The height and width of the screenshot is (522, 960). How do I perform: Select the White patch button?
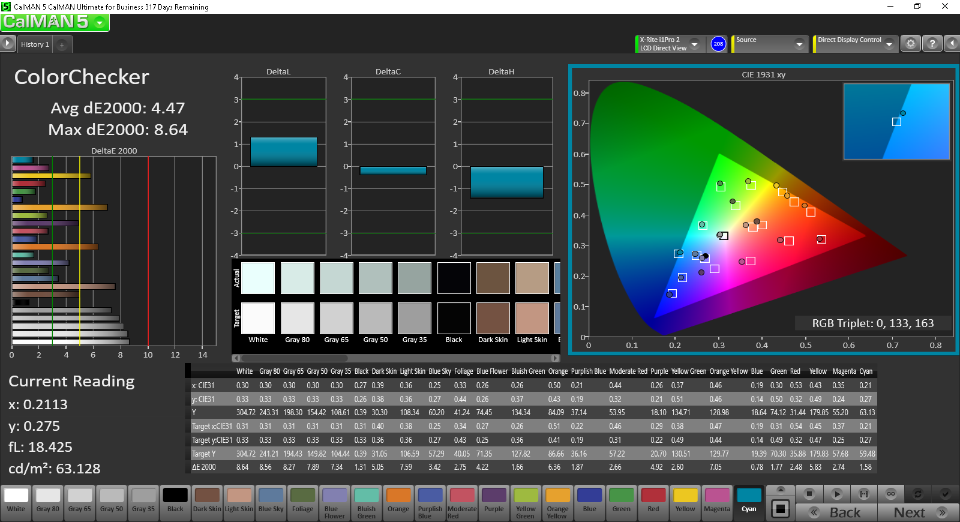[16, 503]
